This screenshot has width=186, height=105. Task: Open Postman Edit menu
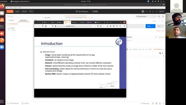(x=11, y=8)
